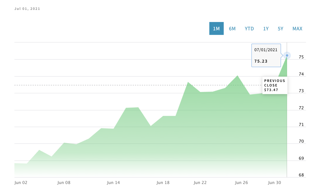Show year-to-date with YTD tab
The image size is (328, 195).
[x=249, y=28]
